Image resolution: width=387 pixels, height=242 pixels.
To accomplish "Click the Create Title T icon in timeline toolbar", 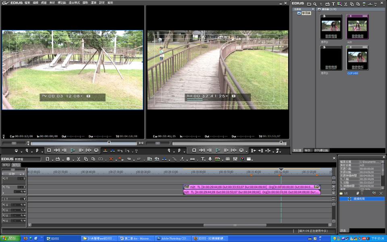I will click(202, 159).
